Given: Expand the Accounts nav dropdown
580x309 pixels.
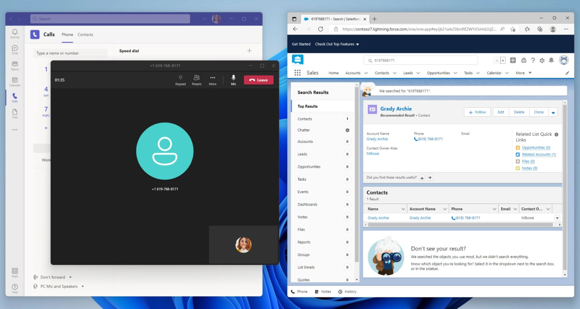Looking at the screenshot, I should coord(366,73).
